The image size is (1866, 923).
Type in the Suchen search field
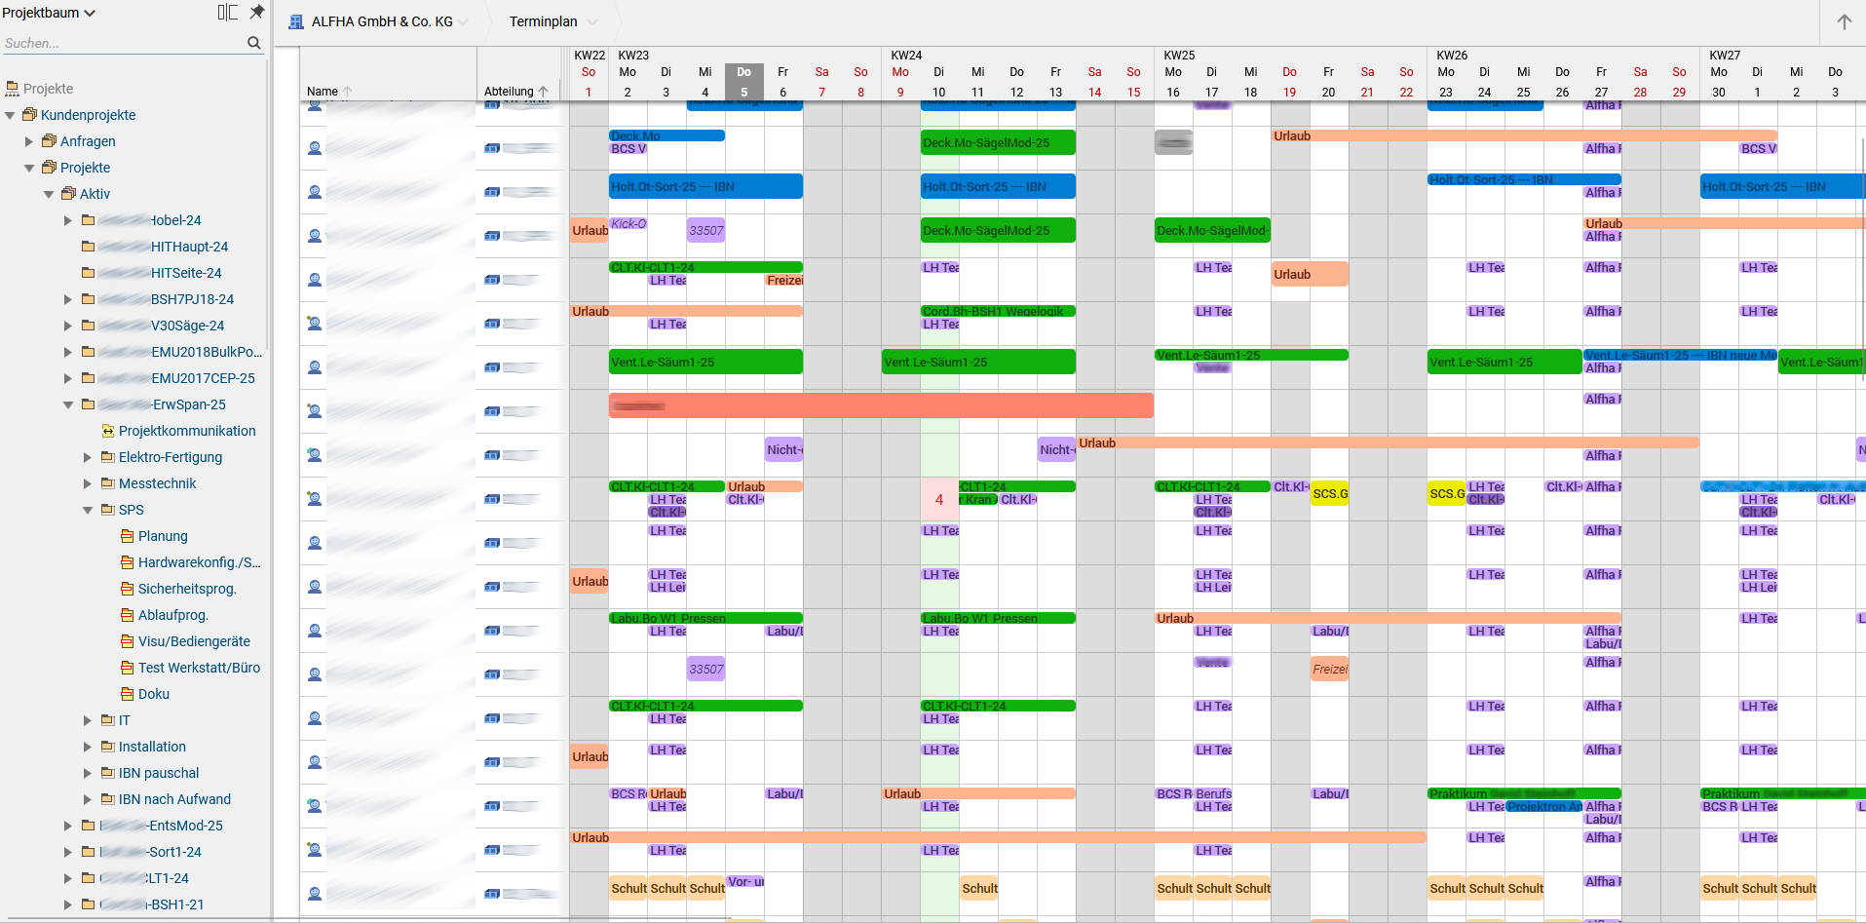(122, 43)
